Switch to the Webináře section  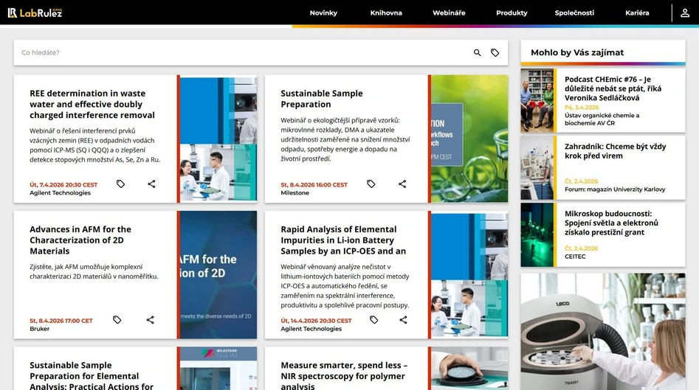pyautogui.click(x=449, y=13)
